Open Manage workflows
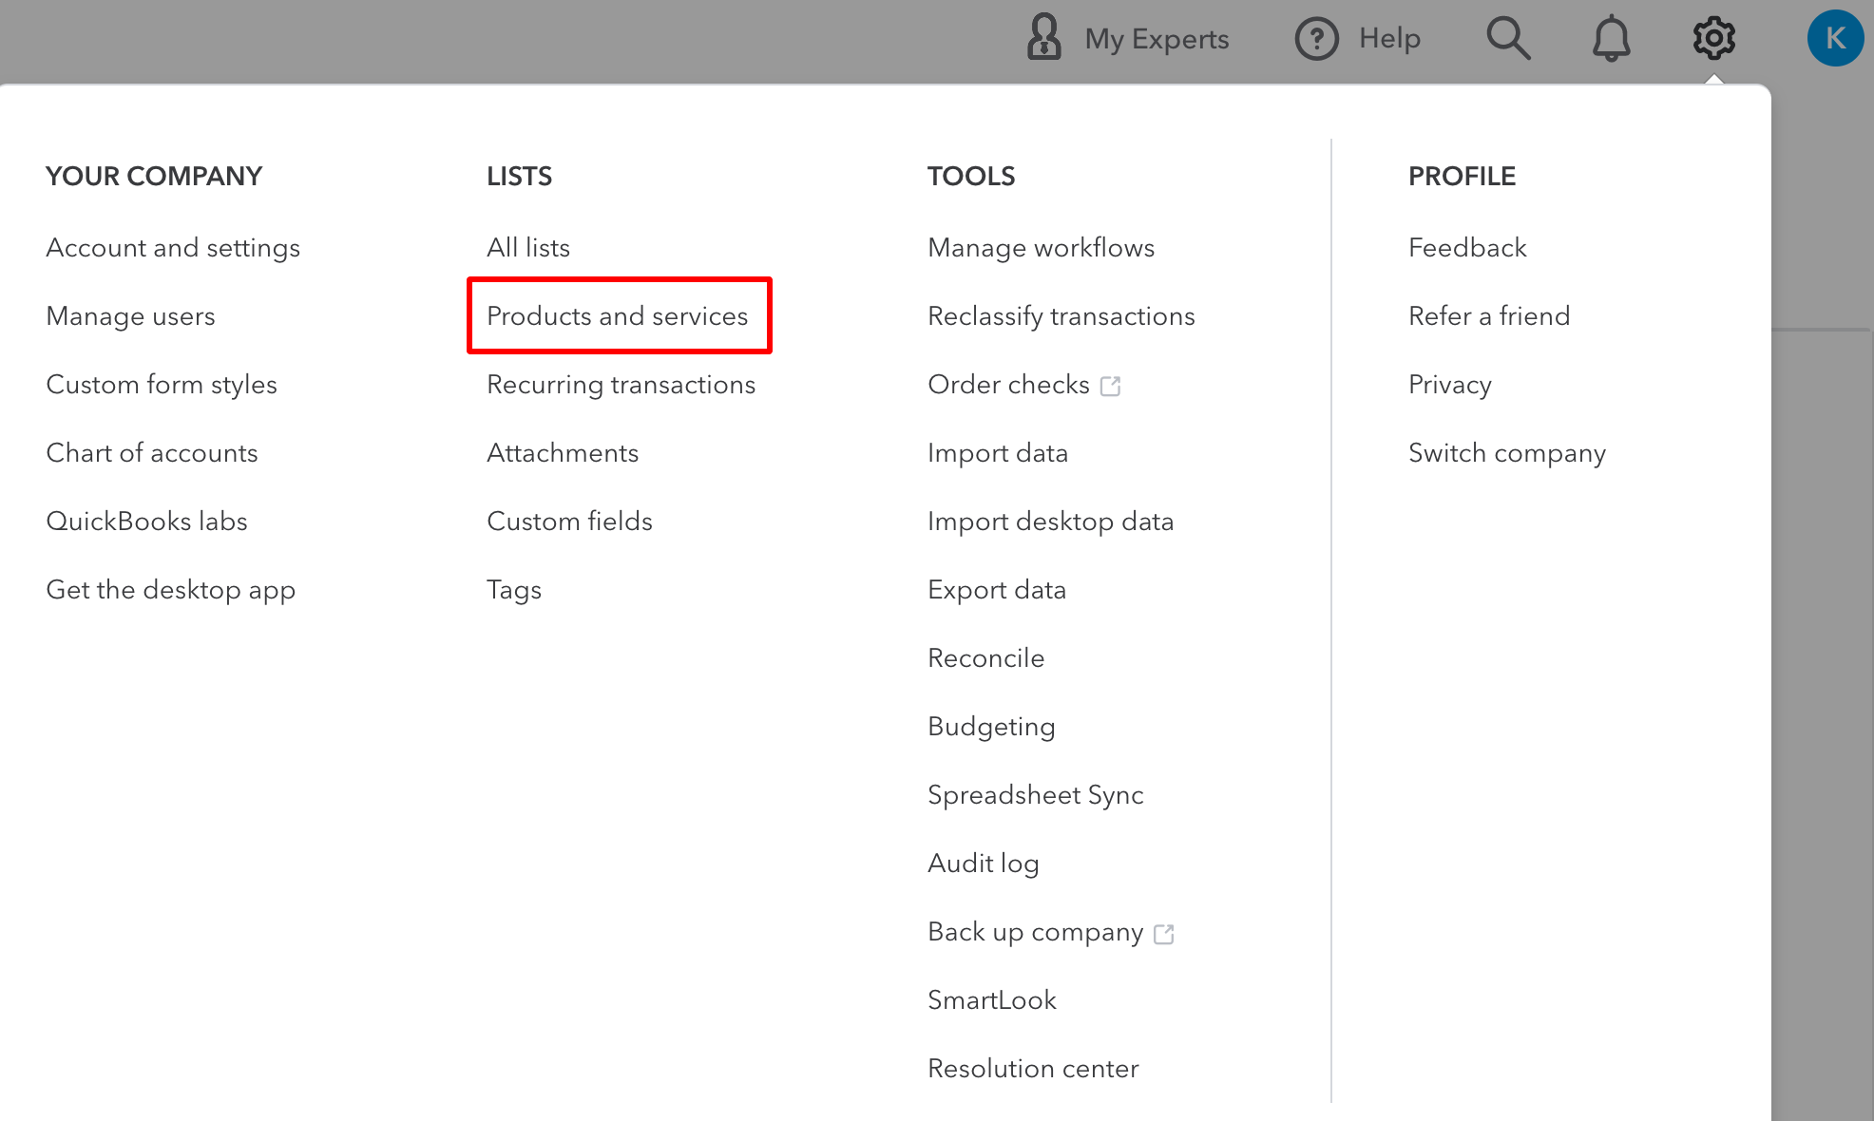The image size is (1874, 1121). pos(1042,248)
